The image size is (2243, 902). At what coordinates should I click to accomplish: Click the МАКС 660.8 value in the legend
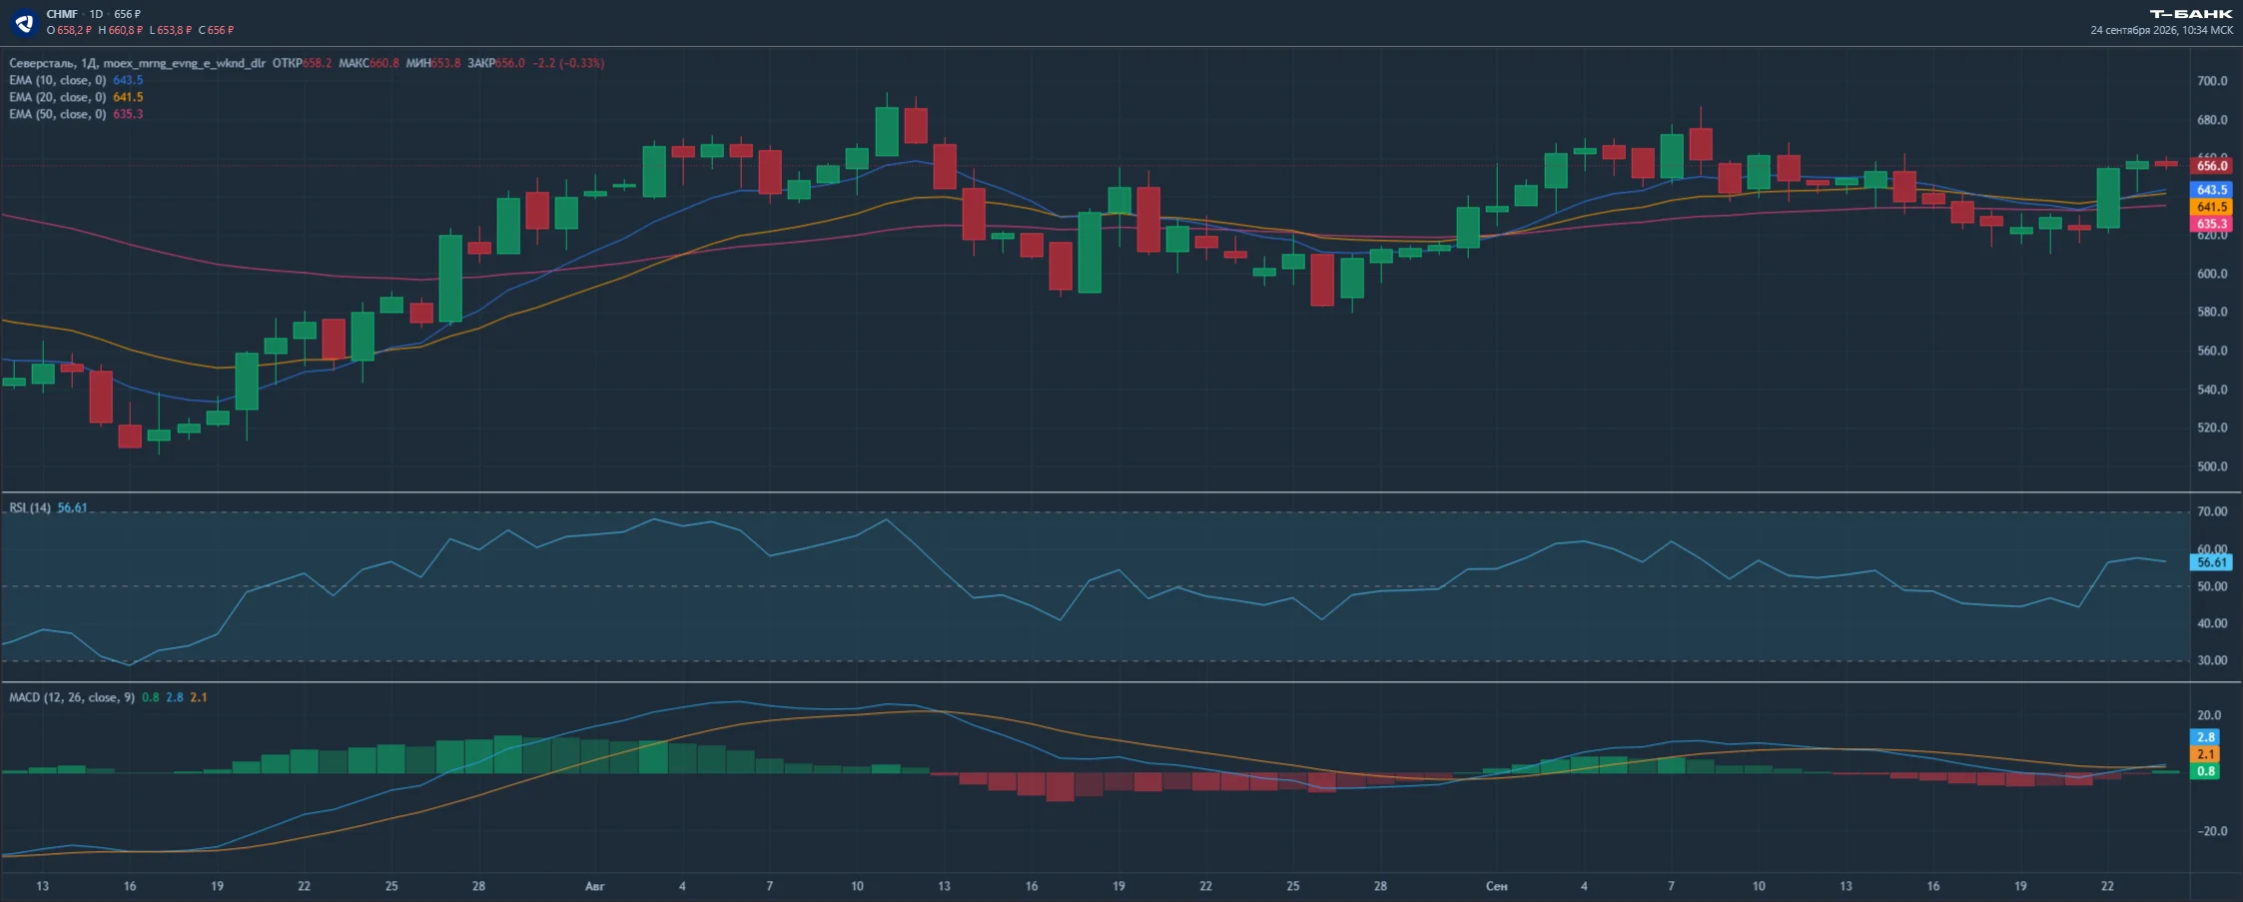[x=369, y=63]
